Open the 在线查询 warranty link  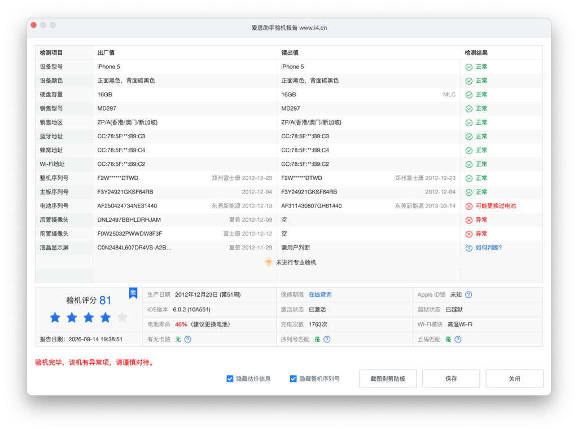[x=320, y=294]
